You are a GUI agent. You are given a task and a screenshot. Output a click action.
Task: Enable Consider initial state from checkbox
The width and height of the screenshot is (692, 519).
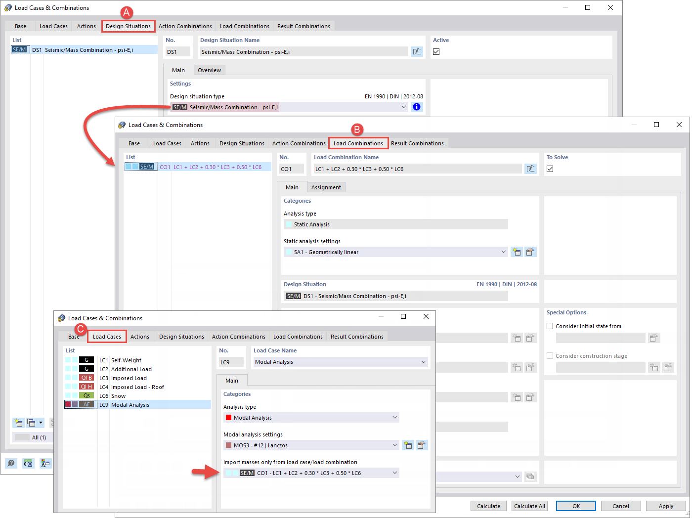550,326
